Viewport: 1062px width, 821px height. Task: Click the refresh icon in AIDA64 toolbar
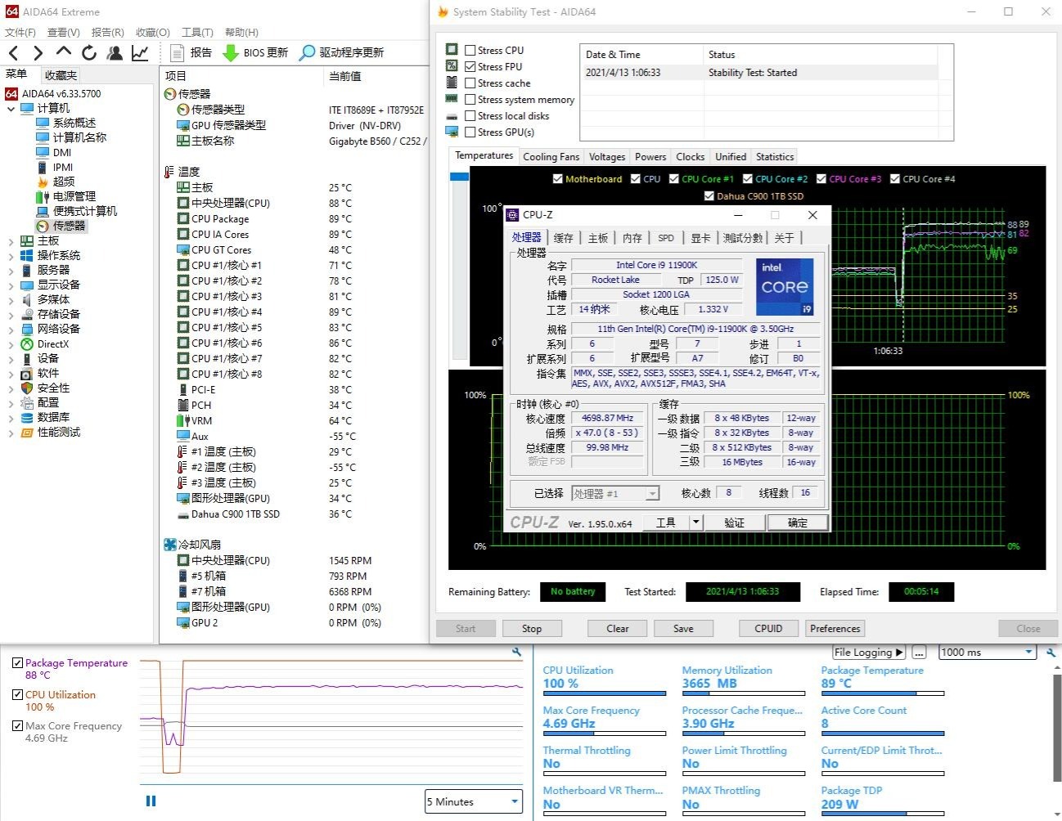pyautogui.click(x=89, y=52)
